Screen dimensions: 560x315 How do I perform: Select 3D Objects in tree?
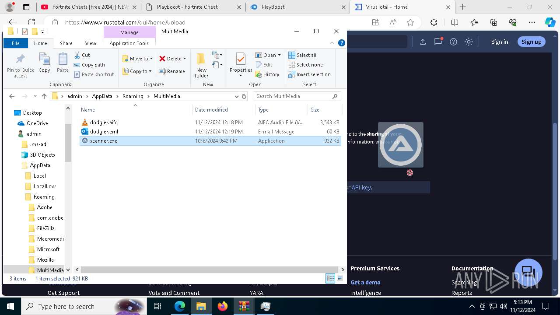click(x=42, y=155)
